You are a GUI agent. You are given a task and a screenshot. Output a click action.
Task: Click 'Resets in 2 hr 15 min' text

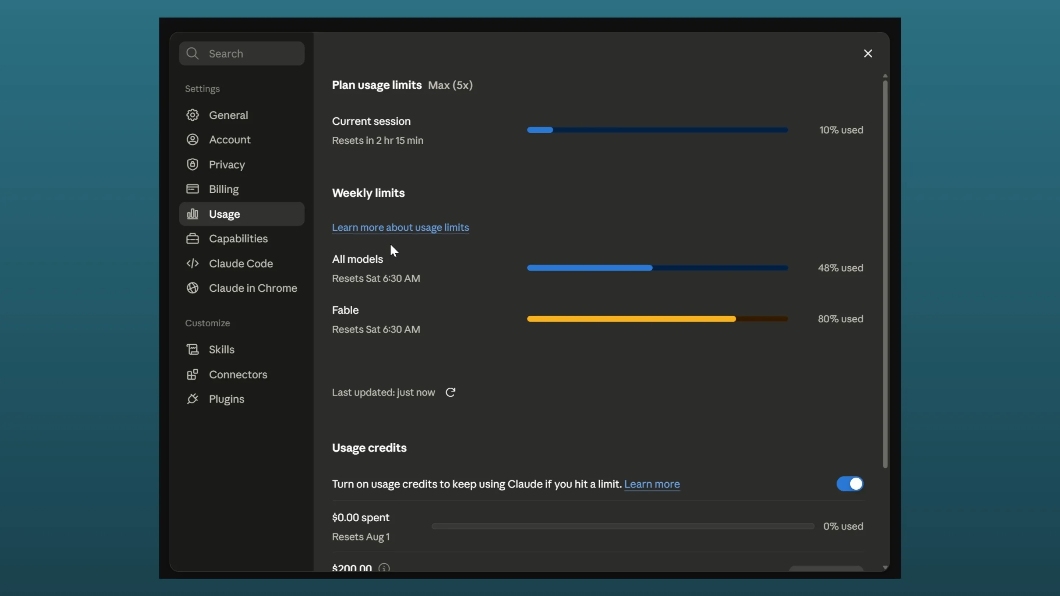pyautogui.click(x=377, y=140)
